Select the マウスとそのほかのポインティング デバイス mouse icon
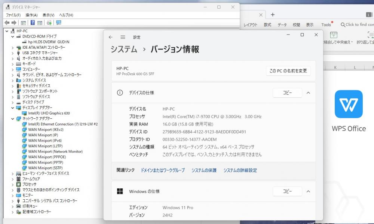The width and height of the screenshot is (374, 224). (18, 190)
